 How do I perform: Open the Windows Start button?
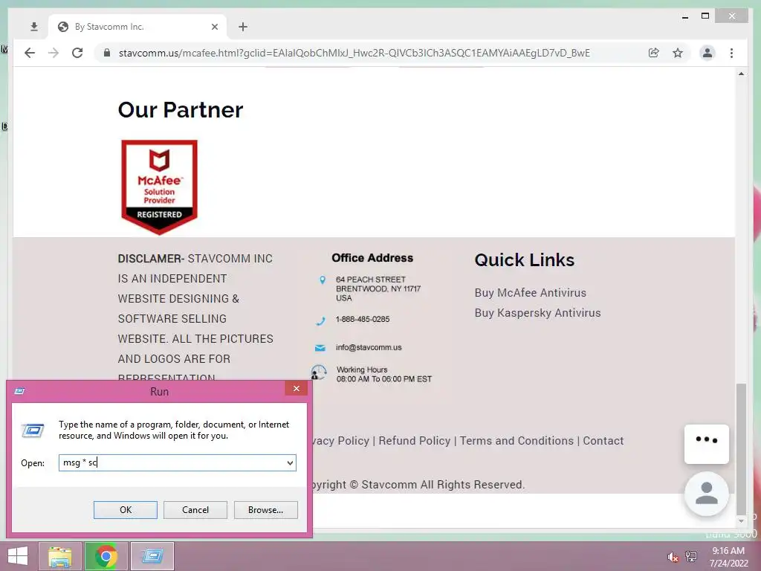click(18, 556)
